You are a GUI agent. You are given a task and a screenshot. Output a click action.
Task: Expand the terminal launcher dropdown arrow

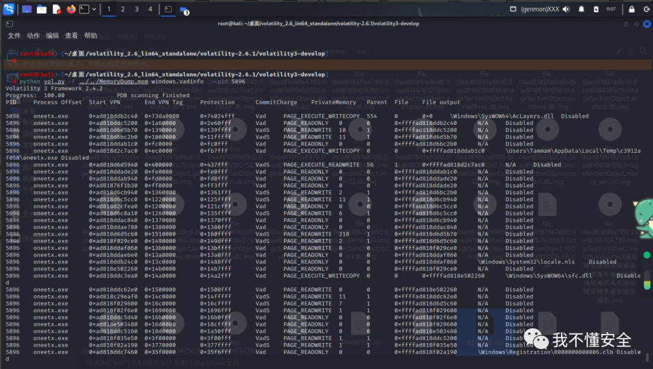point(94,8)
